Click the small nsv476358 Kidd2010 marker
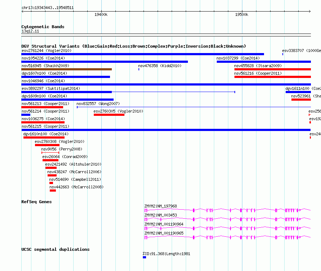This screenshot has width=321, height=271. pos(139,69)
